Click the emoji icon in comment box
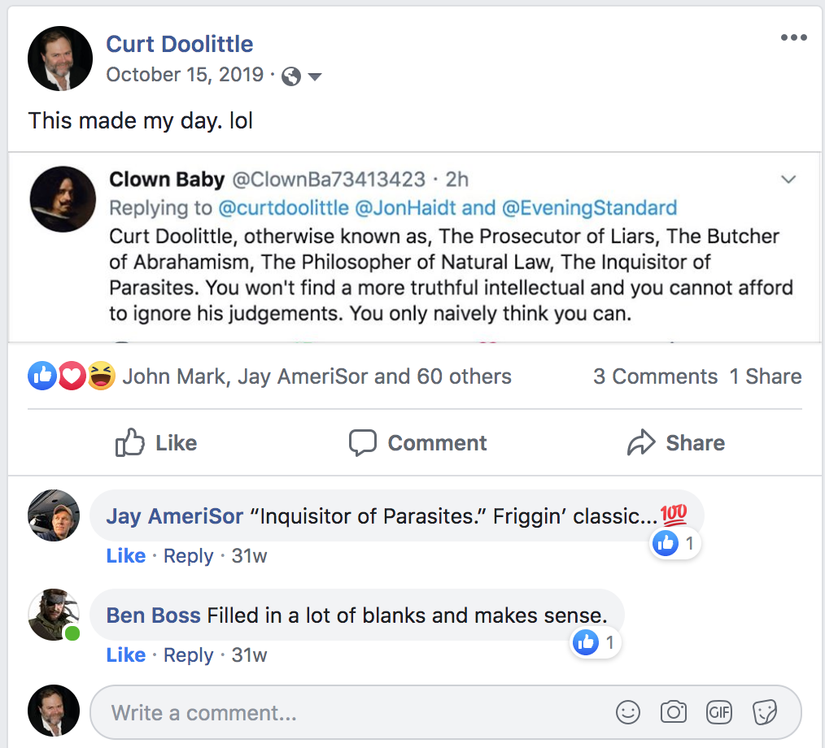The width and height of the screenshot is (825, 748). tap(628, 712)
